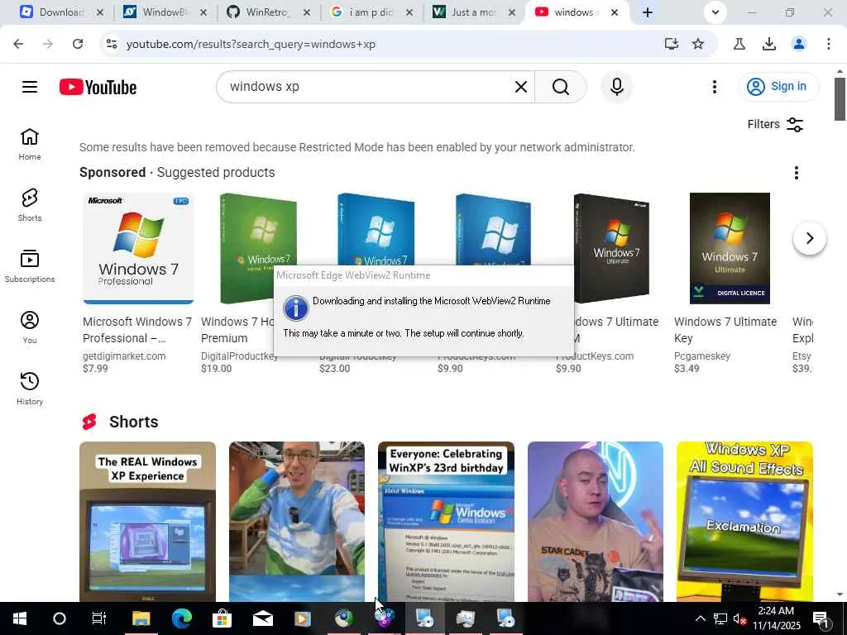
Task: Show next sponsored products arrow
Action: [x=809, y=238]
